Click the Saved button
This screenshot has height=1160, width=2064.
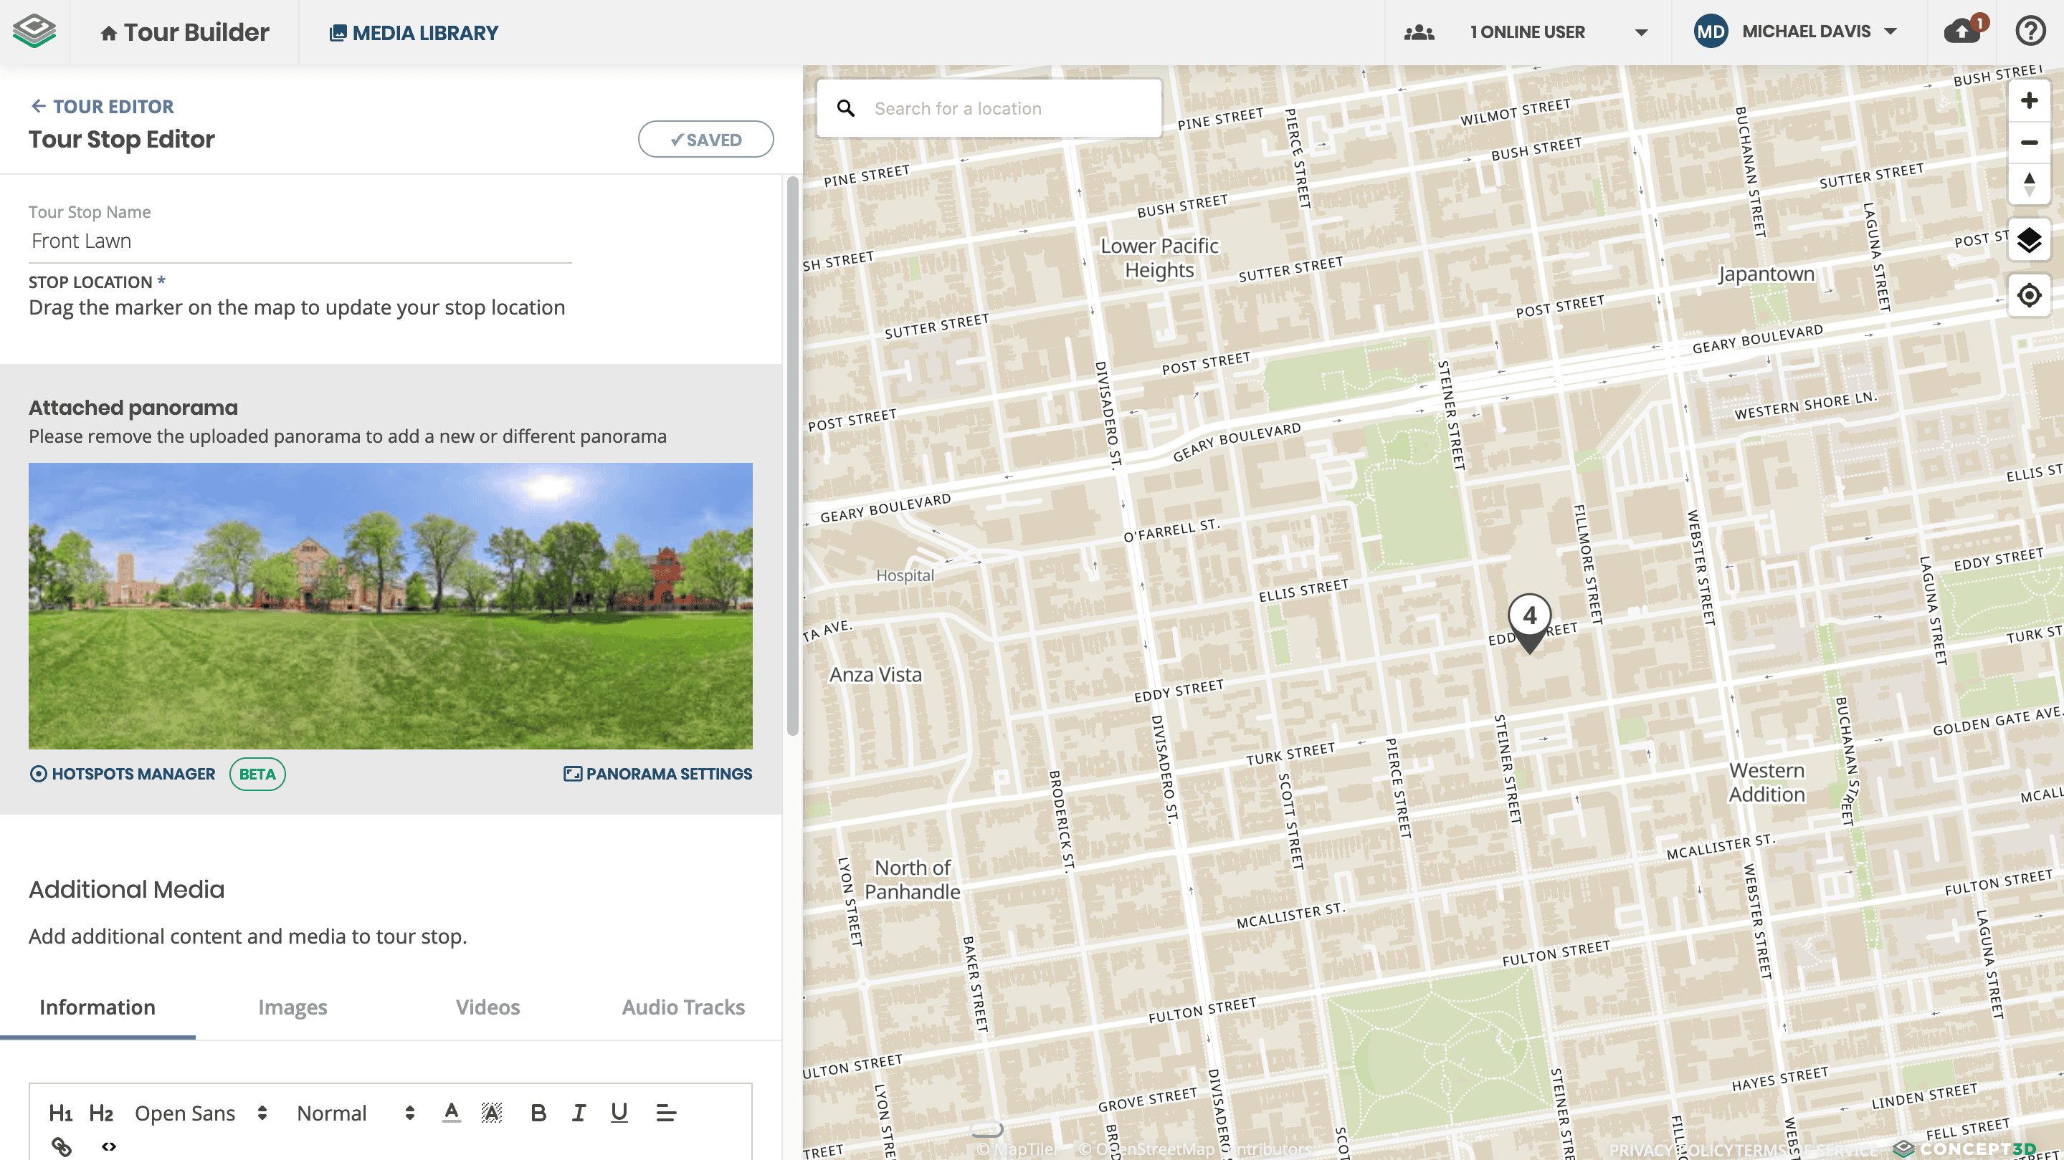click(705, 139)
